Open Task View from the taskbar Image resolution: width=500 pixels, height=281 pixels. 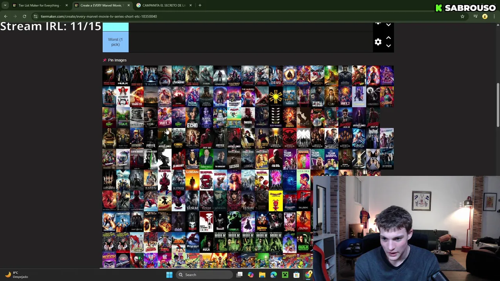coord(239,275)
